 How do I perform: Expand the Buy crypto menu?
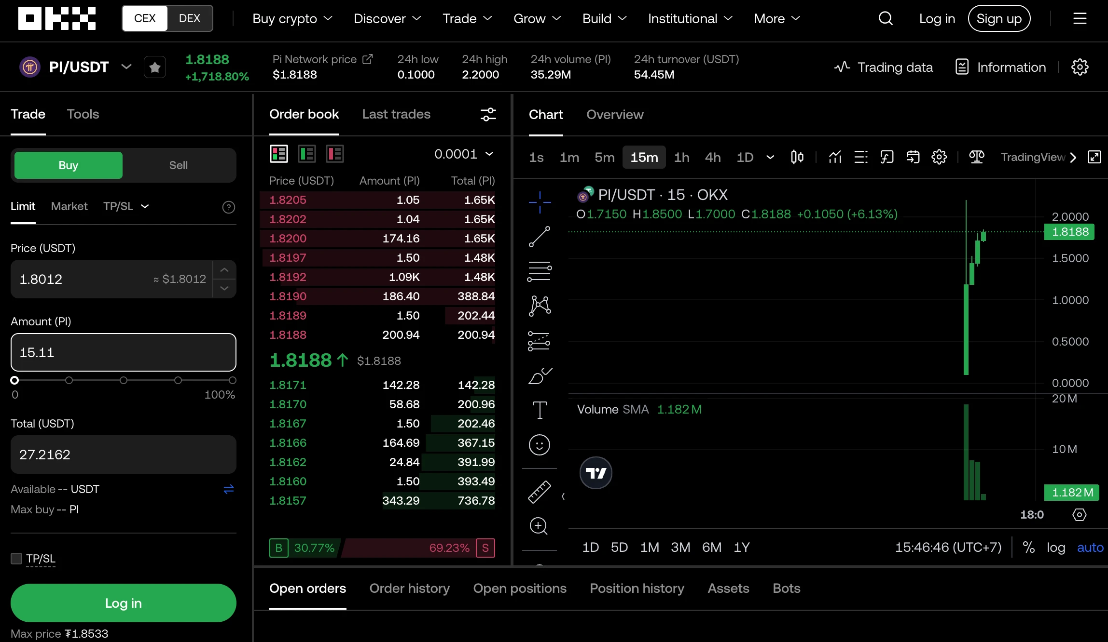(292, 18)
